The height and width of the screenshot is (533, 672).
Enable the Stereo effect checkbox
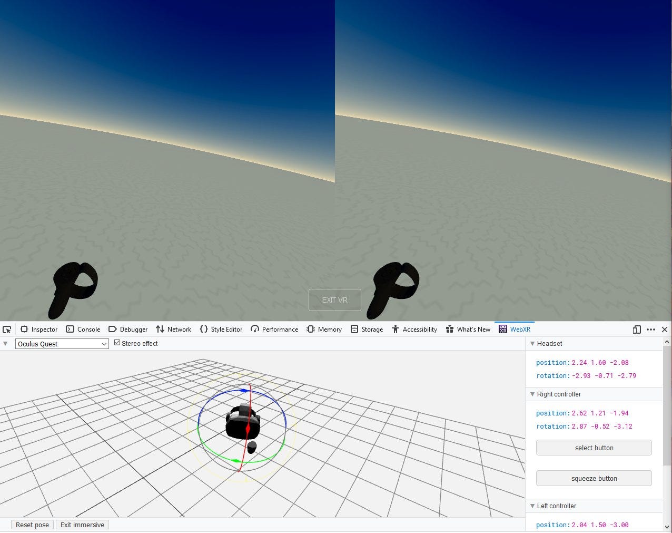click(117, 342)
